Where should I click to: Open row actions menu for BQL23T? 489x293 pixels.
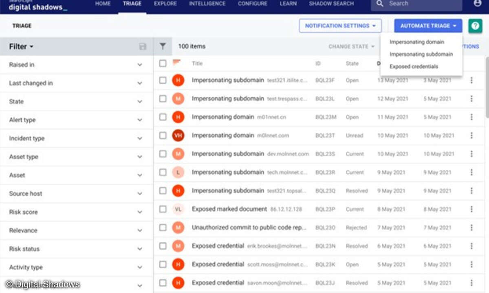click(x=471, y=136)
